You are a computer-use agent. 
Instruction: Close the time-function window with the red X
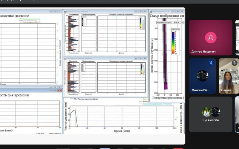[x=59, y=90]
